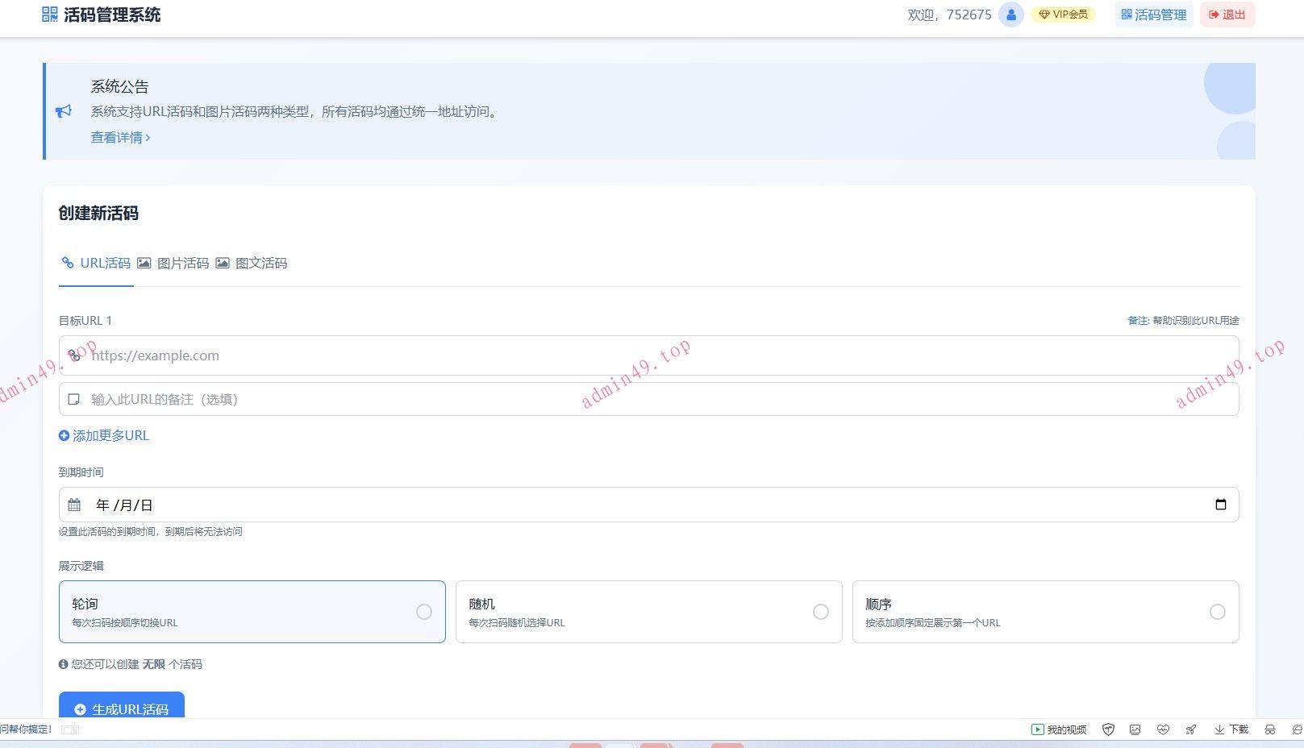Select the 顺序 display logic option
Image resolution: width=1304 pixels, height=748 pixels.
tap(1045, 612)
